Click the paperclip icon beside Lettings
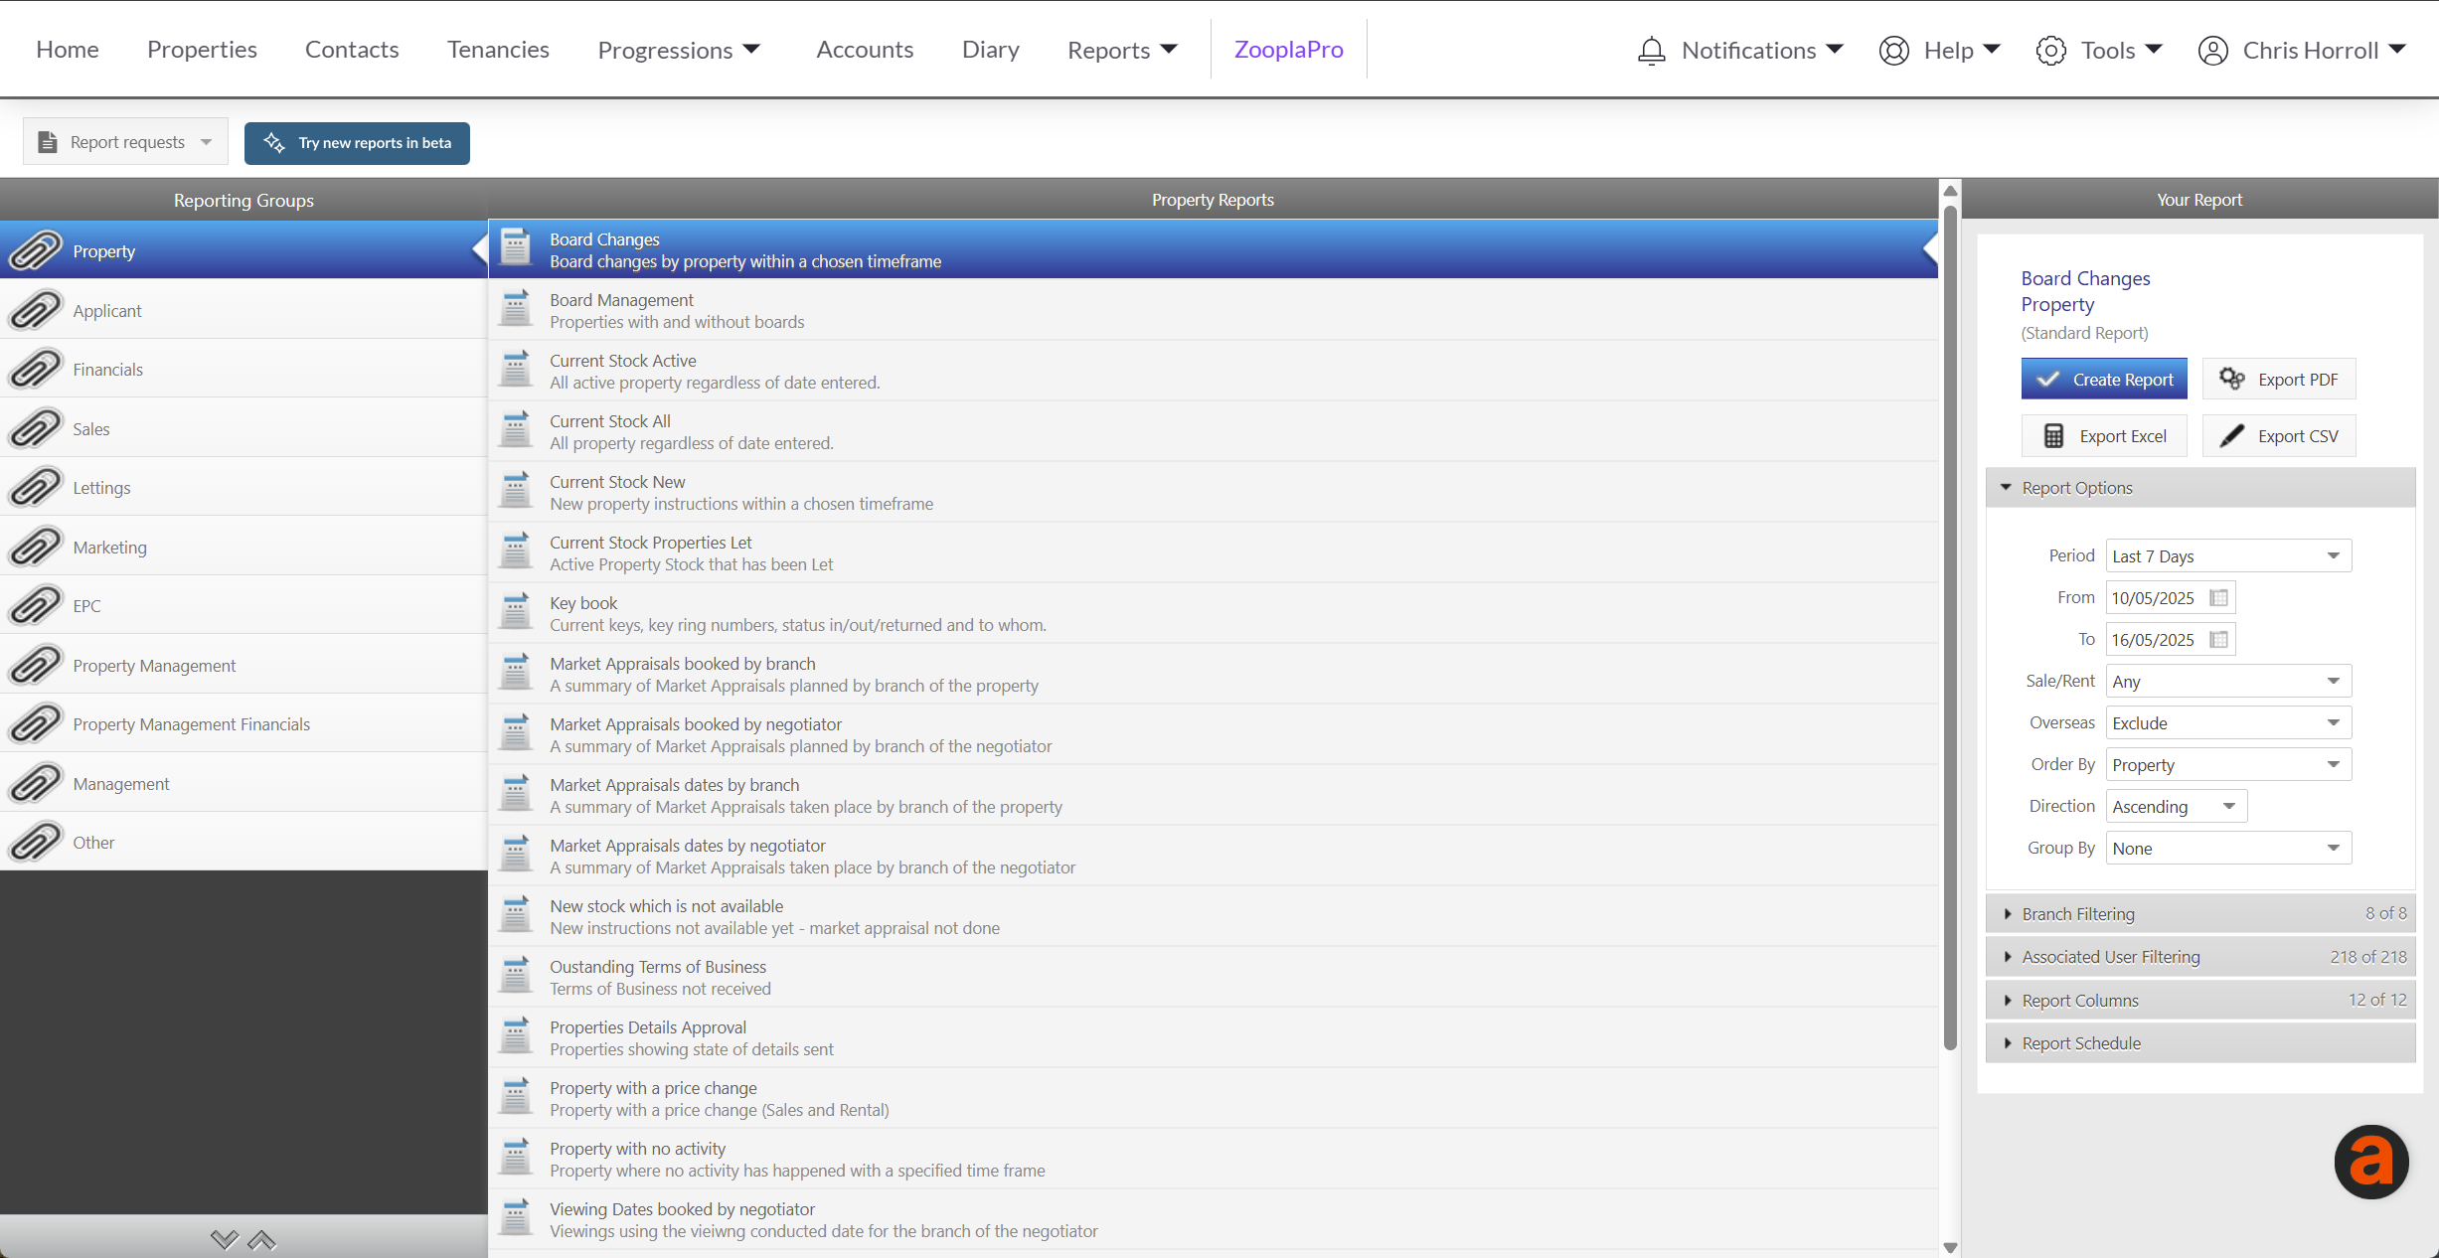 (35, 488)
